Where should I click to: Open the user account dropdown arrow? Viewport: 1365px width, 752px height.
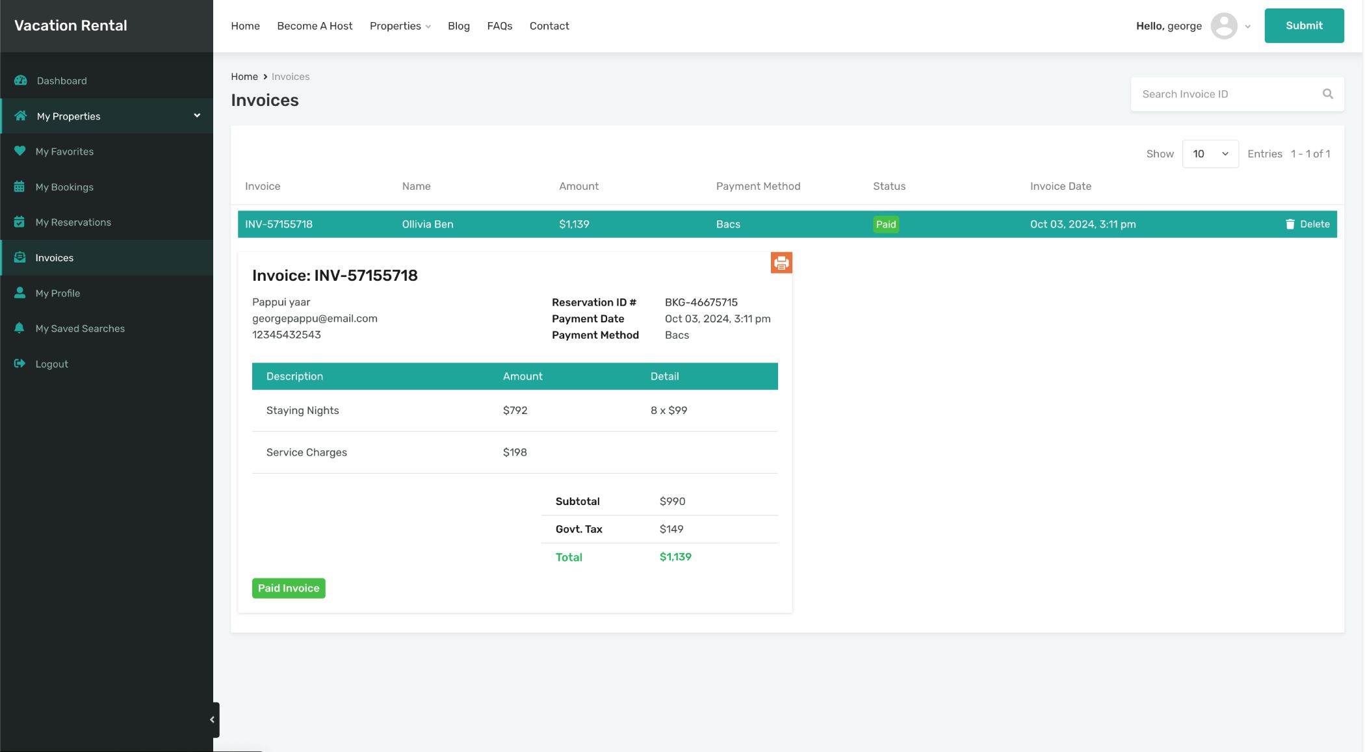(x=1247, y=27)
